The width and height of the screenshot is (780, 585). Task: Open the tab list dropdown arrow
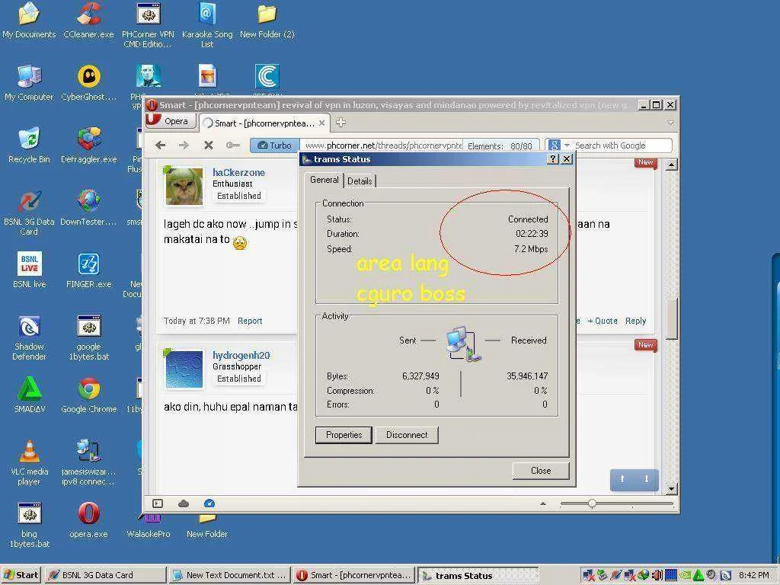[x=670, y=123]
